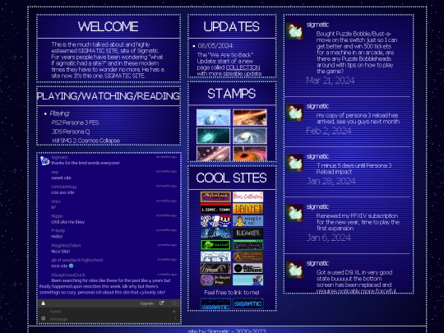
Task: Open the orange Dante site button
Action: (x=247, y=209)
